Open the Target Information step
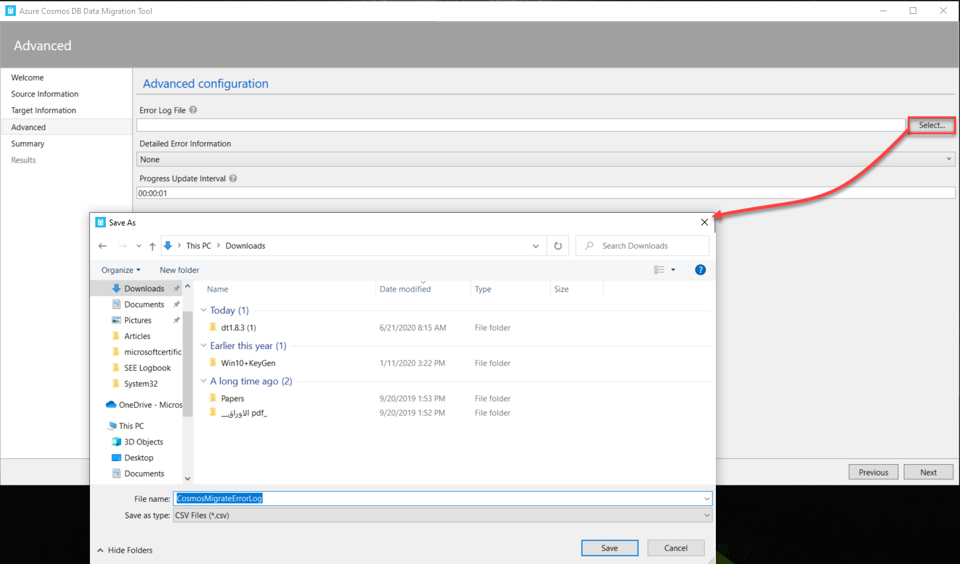 click(x=44, y=110)
